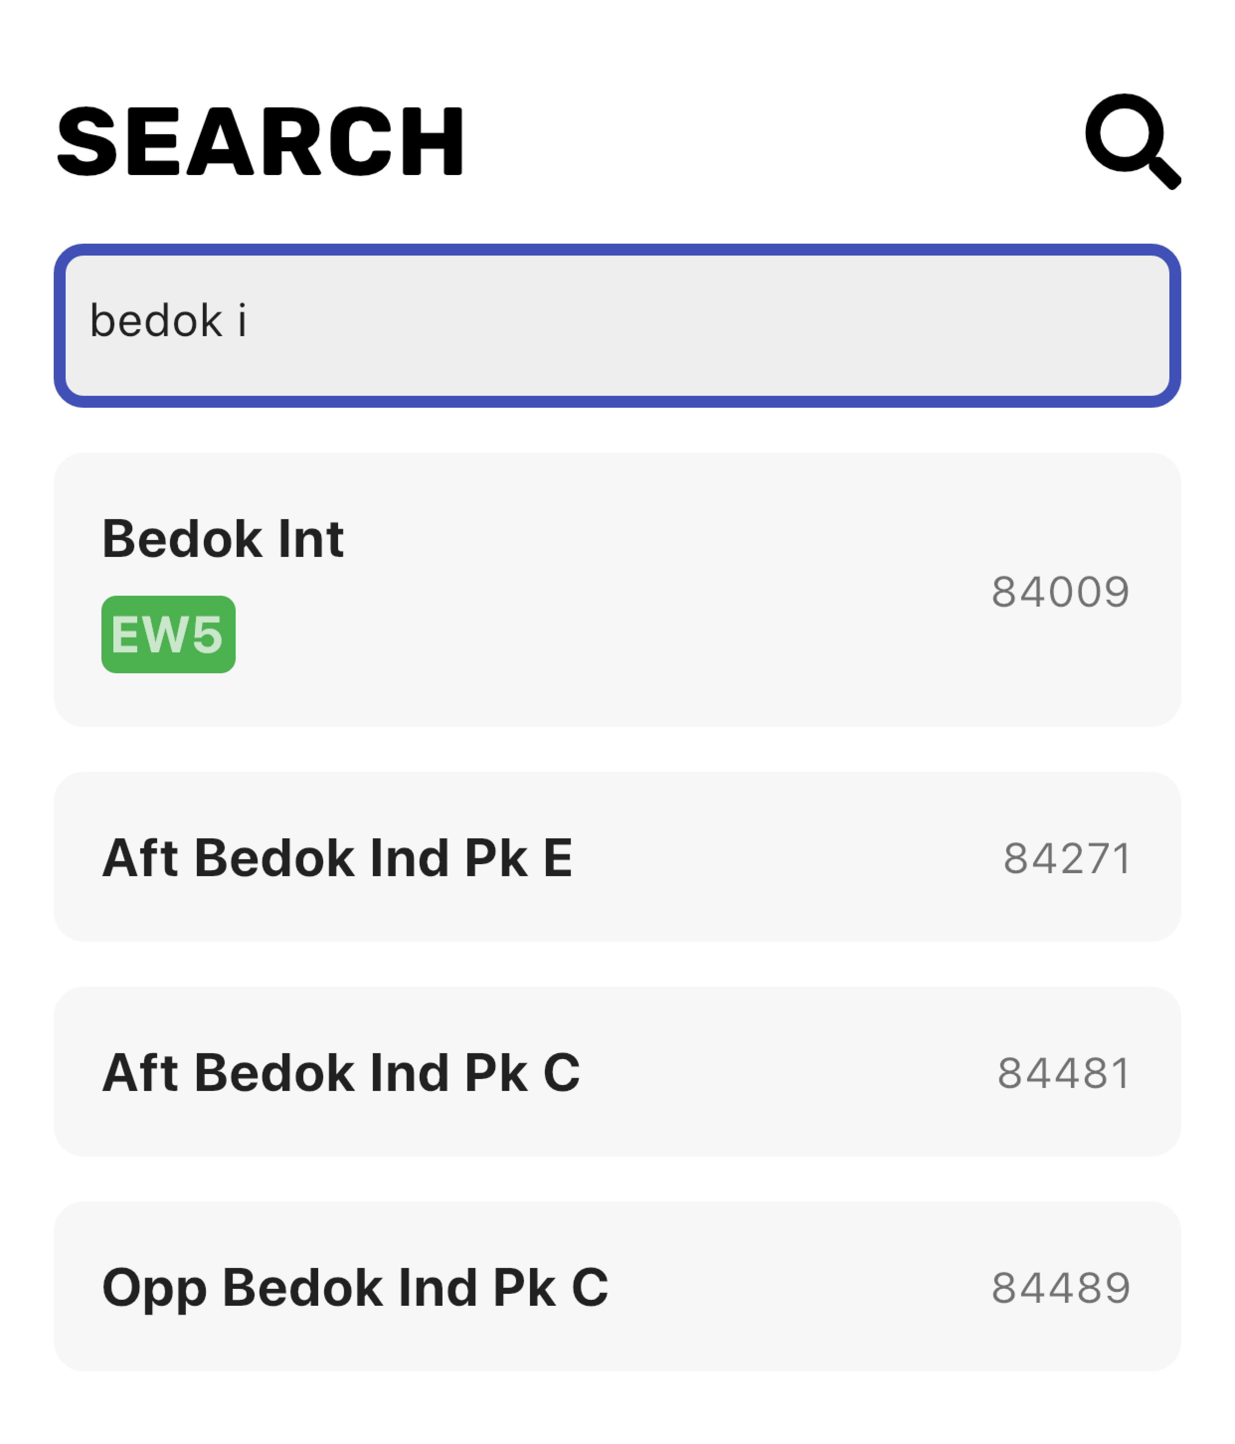Click stop code 84009
This screenshot has width=1235, height=1444.
[x=1060, y=592]
